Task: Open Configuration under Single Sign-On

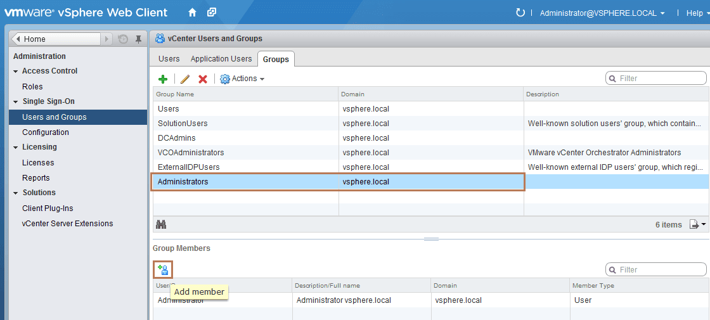Action: [x=45, y=132]
